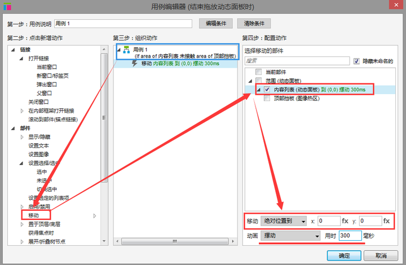Select the 新窗口/标签页 action
Screen dimensions: 406x265
coord(52,76)
